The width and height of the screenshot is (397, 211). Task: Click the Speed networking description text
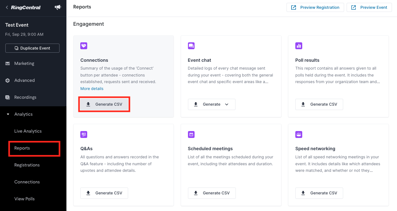338,164
